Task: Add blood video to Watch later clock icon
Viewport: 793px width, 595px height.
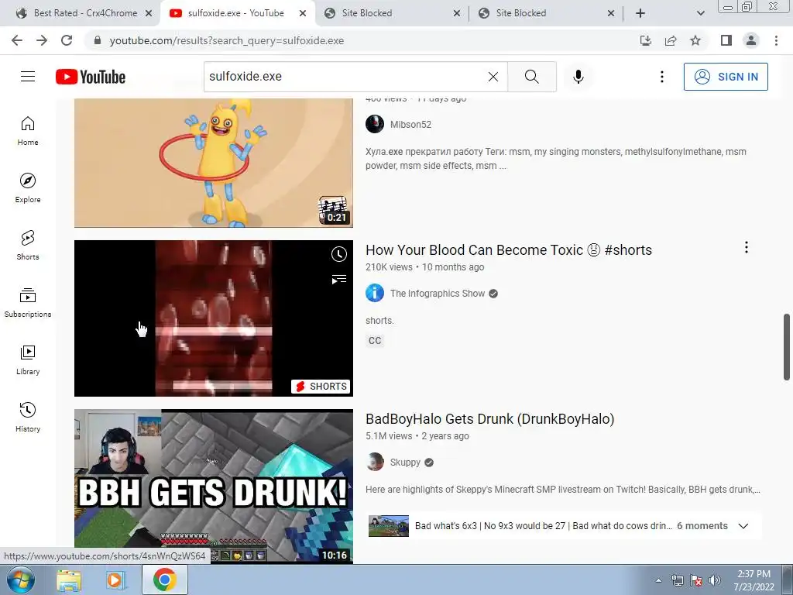Action: pyautogui.click(x=339, y=254)
